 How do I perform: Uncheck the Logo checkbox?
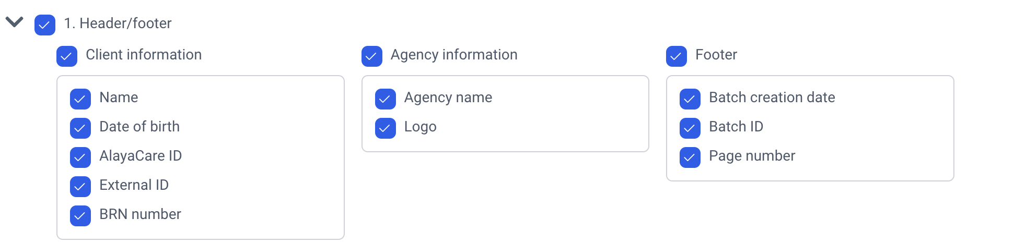point(385,128)
